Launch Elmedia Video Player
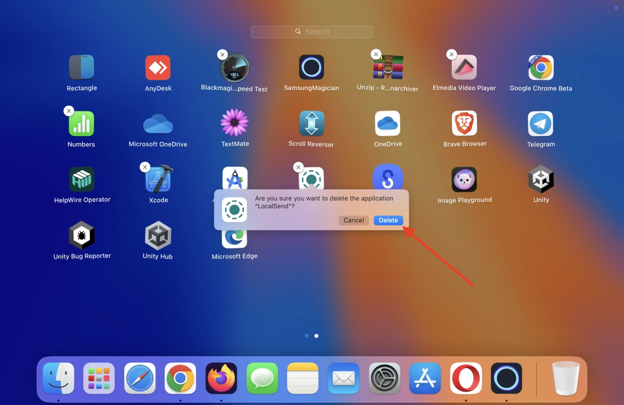This screenshot has height=405, width=624. [464, 67]
